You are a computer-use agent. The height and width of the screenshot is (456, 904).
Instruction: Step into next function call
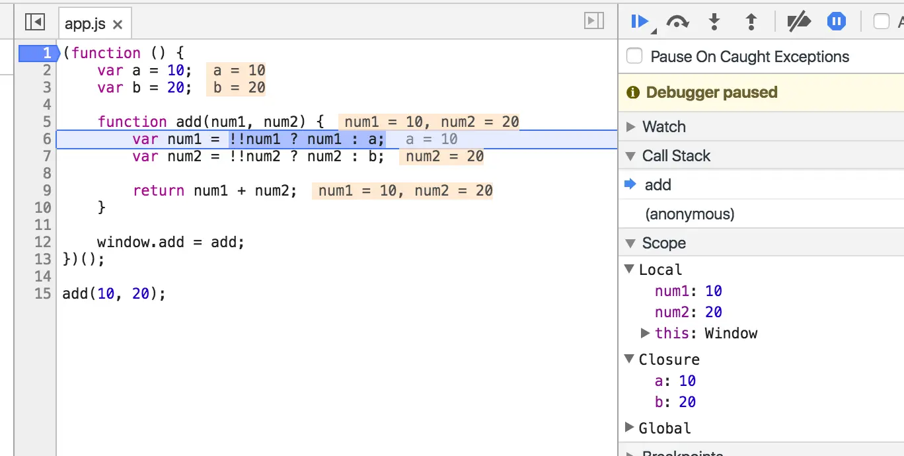point(714,22)
